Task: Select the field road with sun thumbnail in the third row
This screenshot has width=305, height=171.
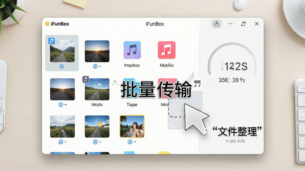Action: pos(97,126)
